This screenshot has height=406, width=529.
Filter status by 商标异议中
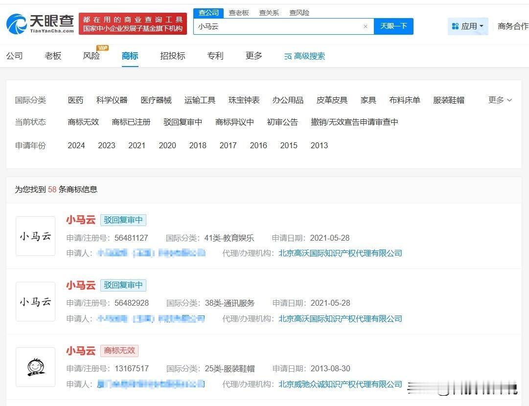pyautogui.click(x=234, y=122)
